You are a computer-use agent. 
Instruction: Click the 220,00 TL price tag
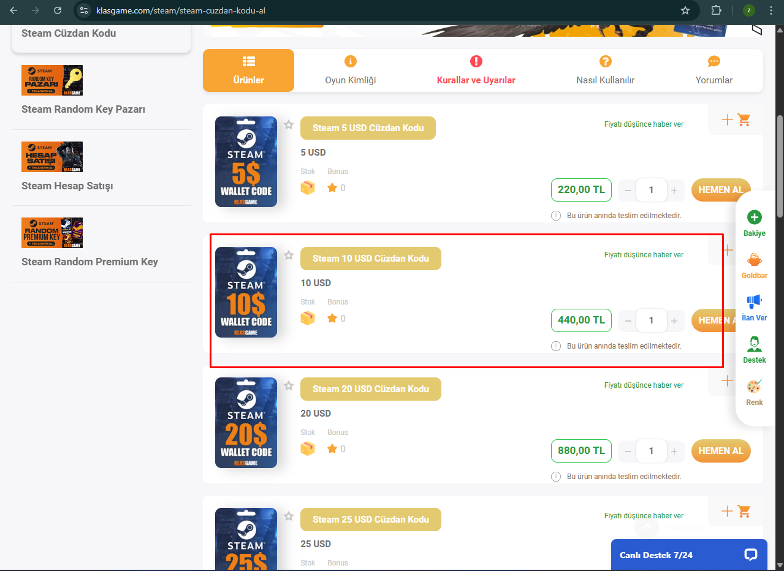[x=581, y=190]
